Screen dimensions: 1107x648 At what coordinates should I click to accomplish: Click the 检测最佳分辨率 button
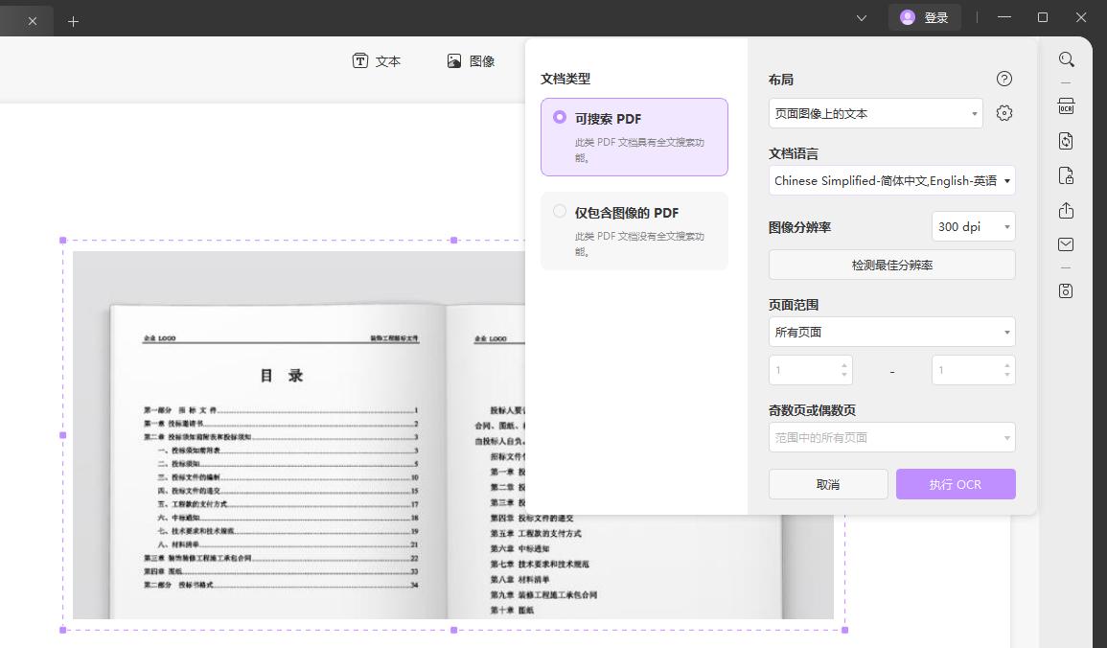891,265
